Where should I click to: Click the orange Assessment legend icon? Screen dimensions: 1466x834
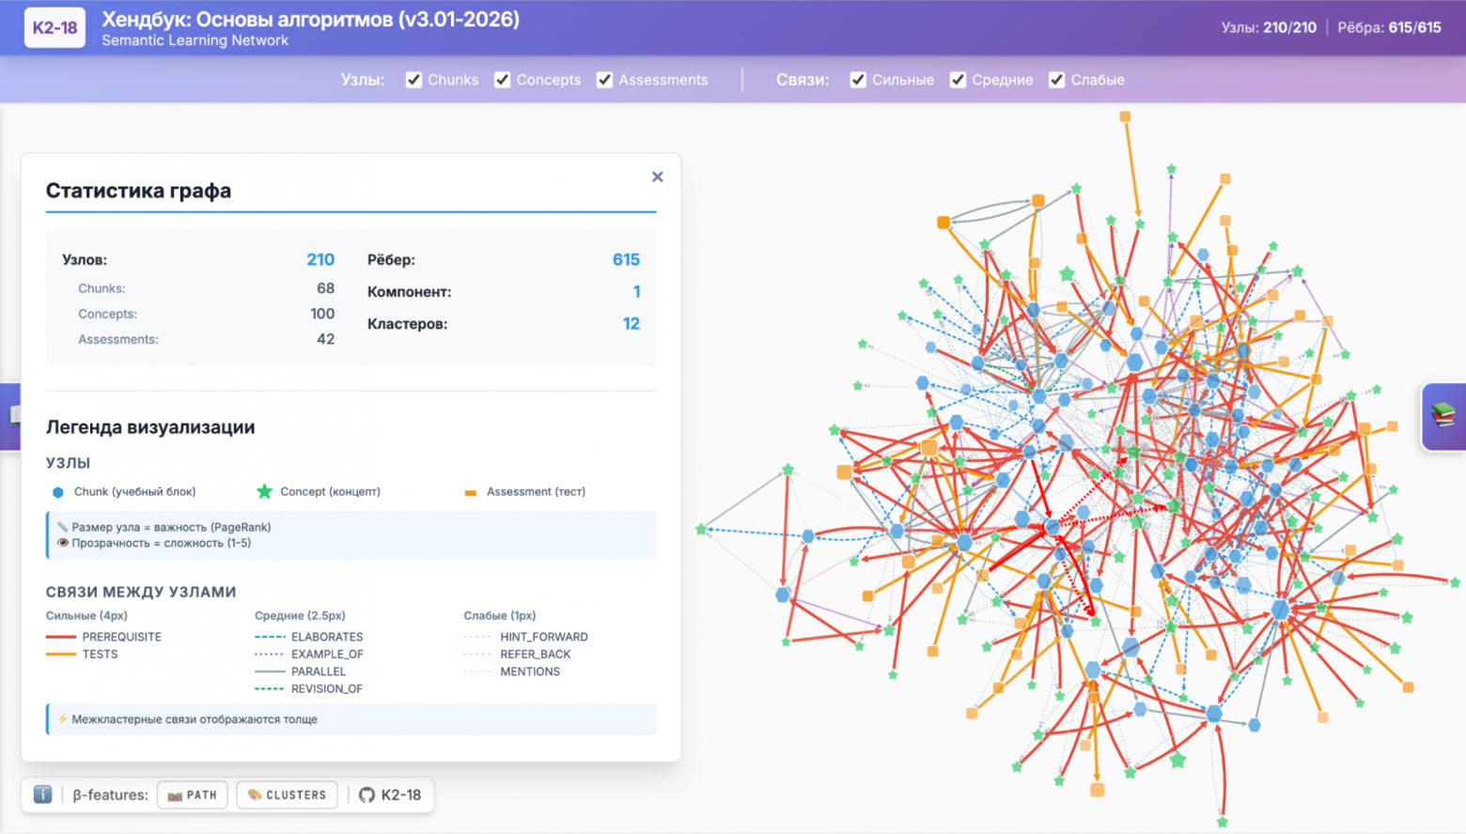(x=471, y=492)
